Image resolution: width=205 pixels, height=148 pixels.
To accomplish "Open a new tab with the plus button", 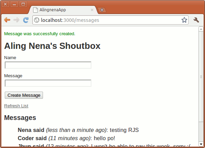I will [x=102, y=10].
